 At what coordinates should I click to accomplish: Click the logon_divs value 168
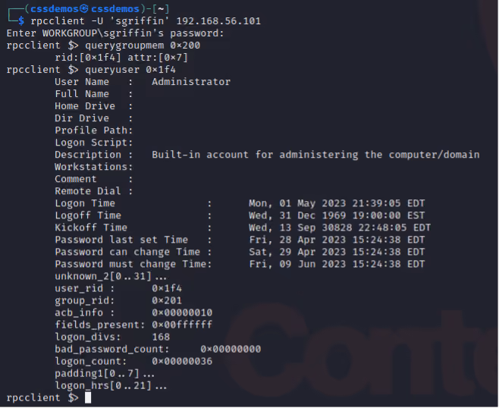(161, 337)
